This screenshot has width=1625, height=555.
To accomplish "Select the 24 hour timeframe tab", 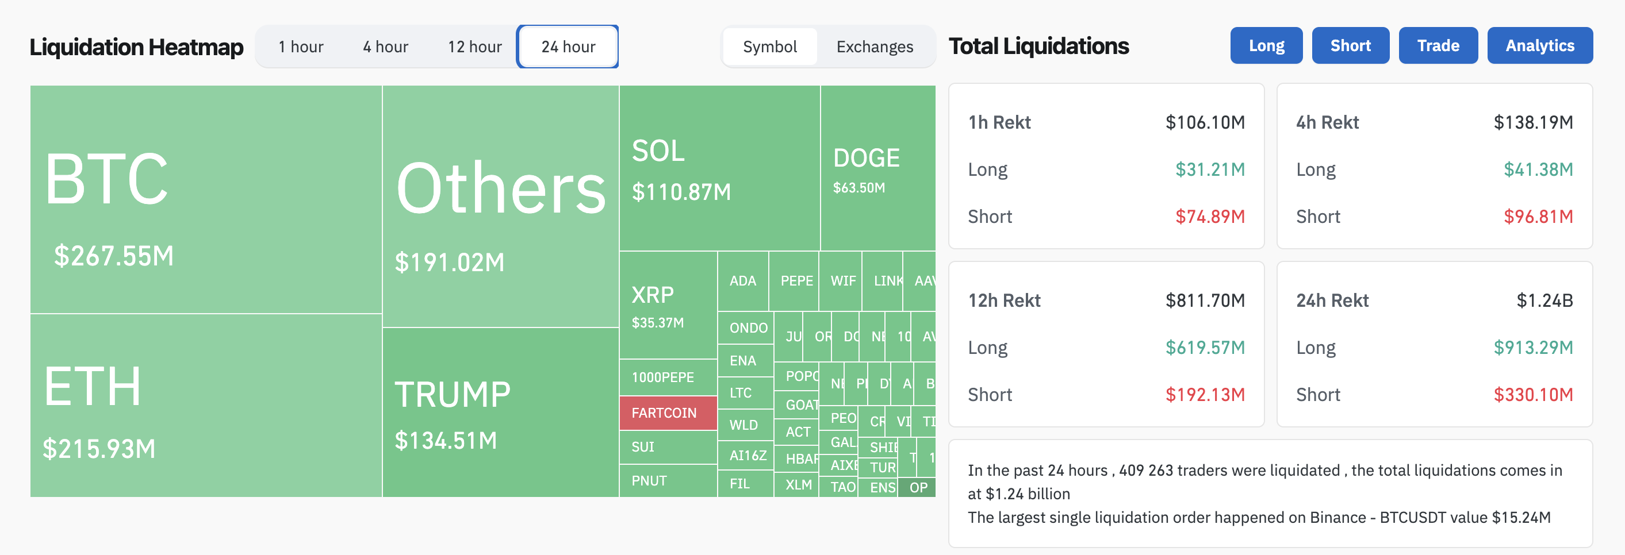I will pos(568,47).
